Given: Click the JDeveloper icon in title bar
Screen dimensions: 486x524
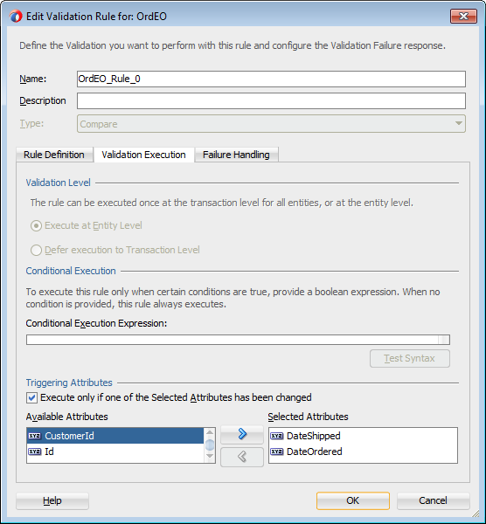Looking at the screenshot, I should tap(16, 16).
